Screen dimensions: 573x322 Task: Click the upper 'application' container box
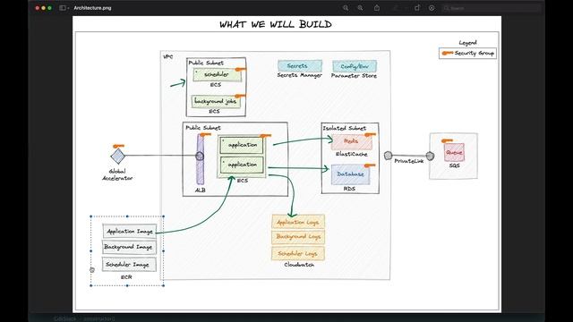coord(242,145)
